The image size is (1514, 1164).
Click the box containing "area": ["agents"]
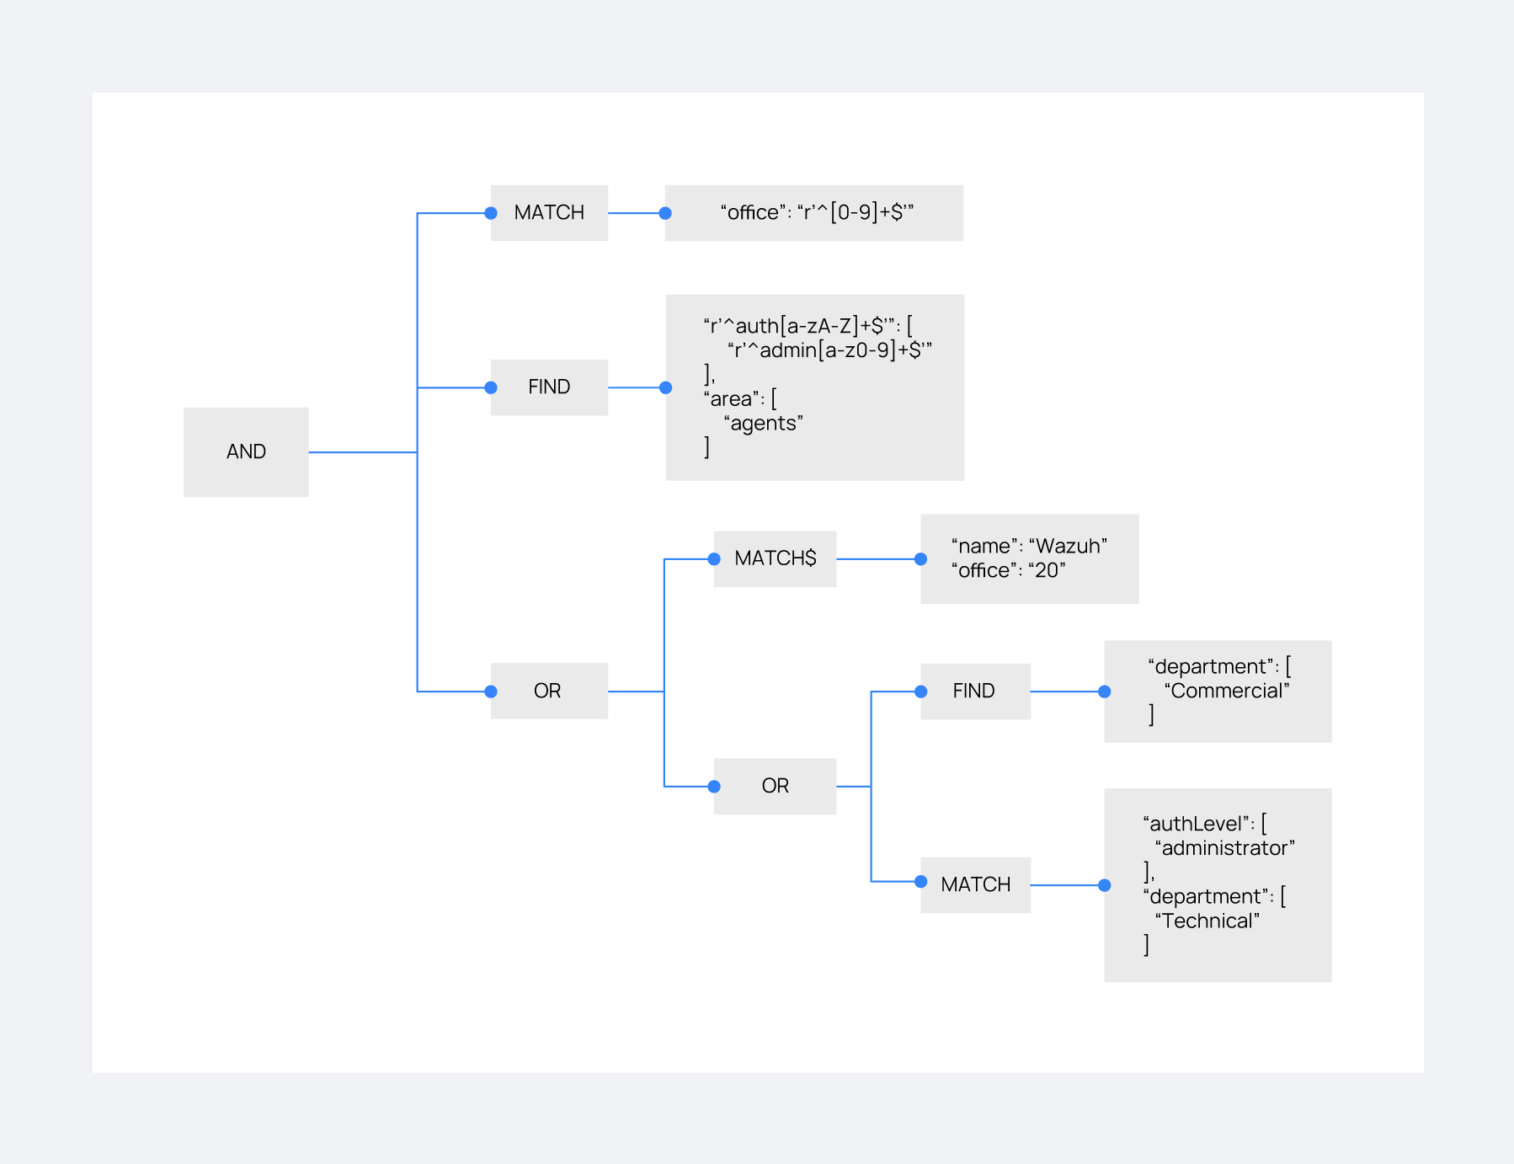[x=814, y=387]
